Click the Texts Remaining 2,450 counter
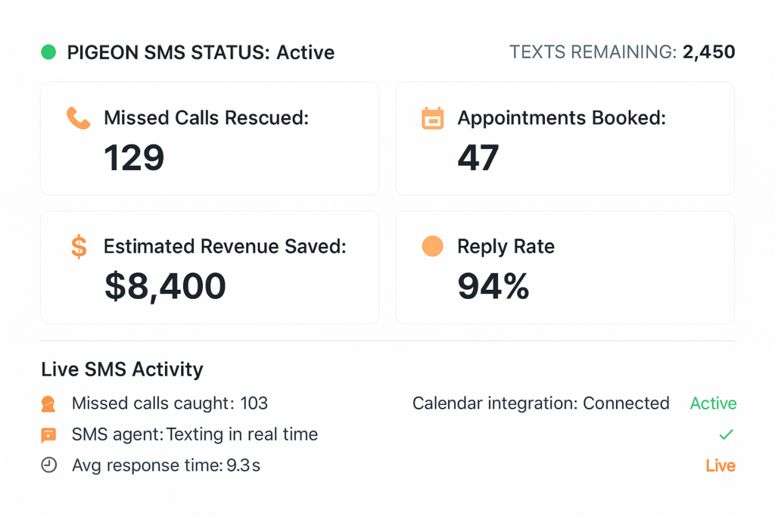 pos(622,52)
